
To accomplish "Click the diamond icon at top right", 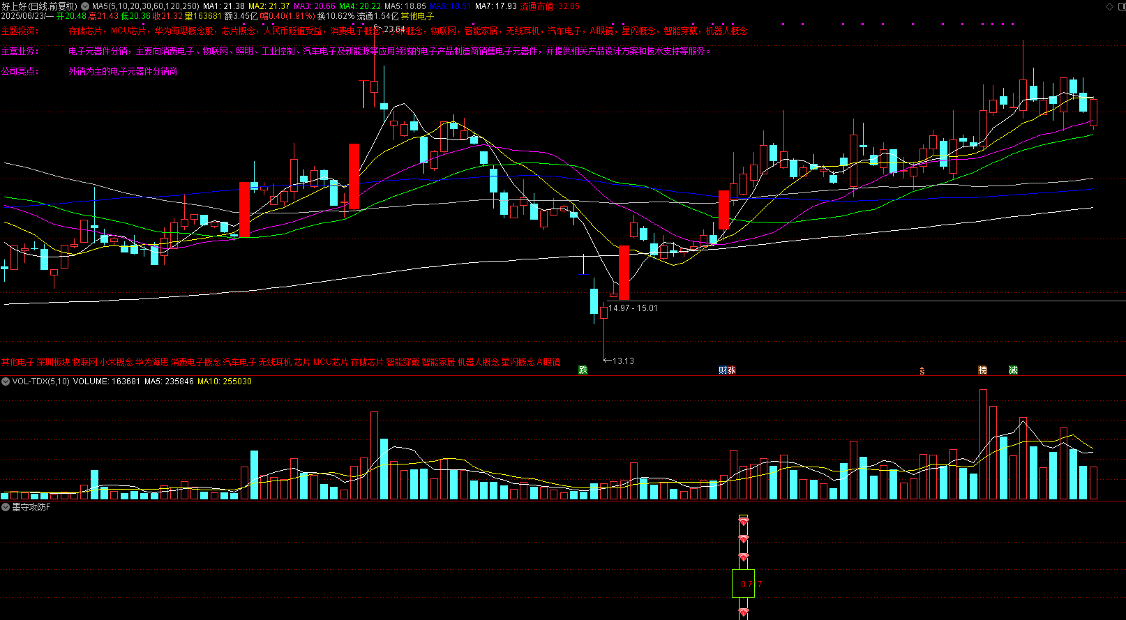I will [1110, 6].
